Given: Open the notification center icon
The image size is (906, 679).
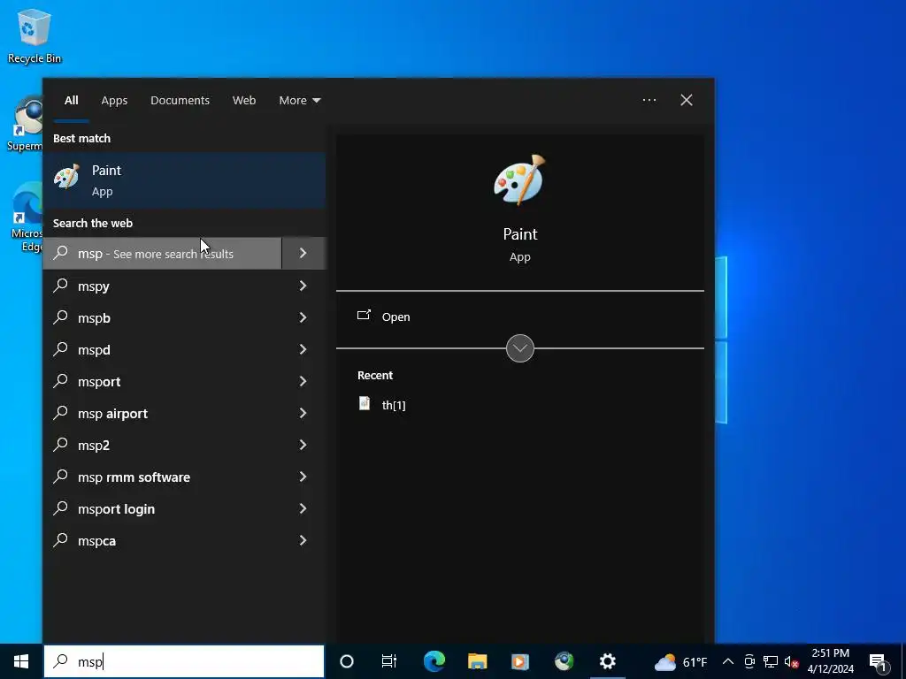Looking at the screenshot, I should (x=878, y=661).
